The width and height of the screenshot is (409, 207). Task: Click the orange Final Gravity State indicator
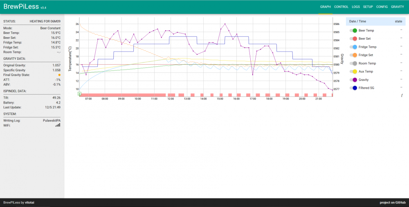click(x=59, y=75)
